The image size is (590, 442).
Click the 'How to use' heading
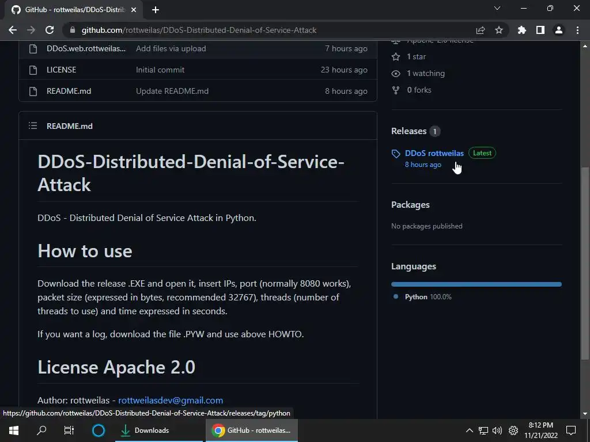pyautogui.click(x=85, y=251)
